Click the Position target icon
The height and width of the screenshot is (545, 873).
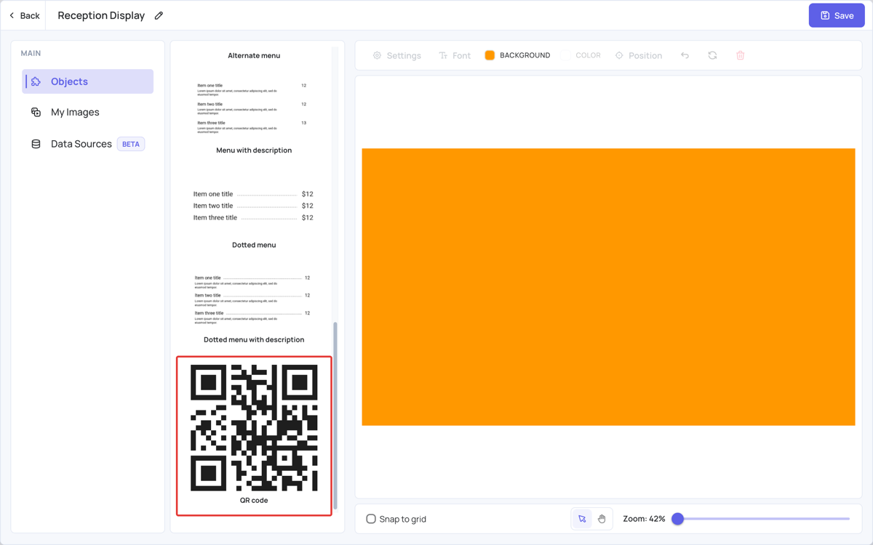pos(619,55)
